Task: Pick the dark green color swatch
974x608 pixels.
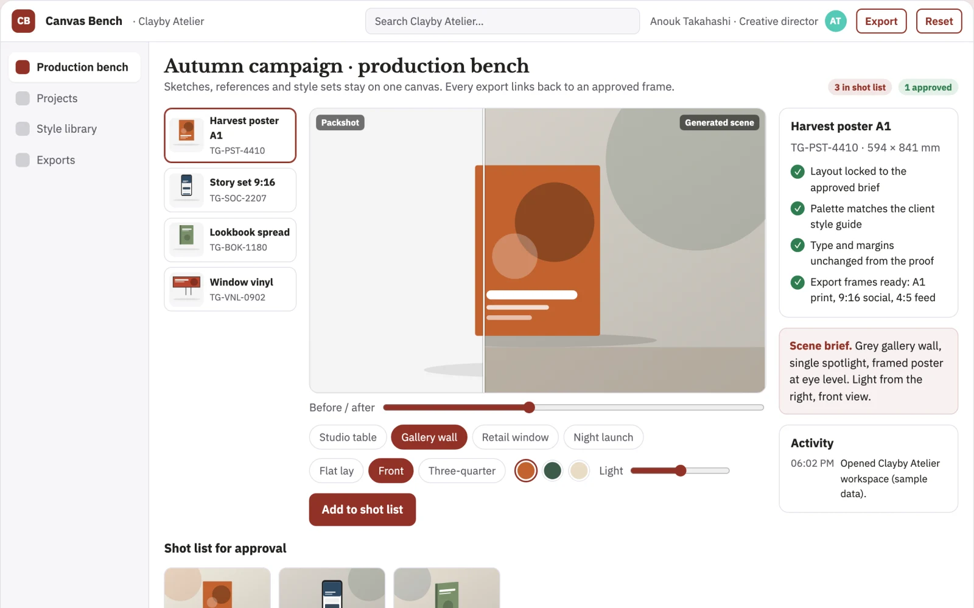Action: [552, 470]
